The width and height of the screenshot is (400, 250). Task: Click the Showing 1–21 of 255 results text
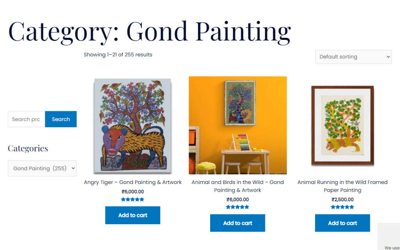(118, 55)
